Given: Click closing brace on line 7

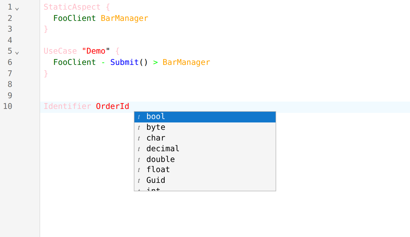Looking at the screenshot, I should coord(46,73).
